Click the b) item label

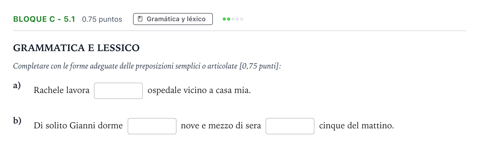point(17,120)
